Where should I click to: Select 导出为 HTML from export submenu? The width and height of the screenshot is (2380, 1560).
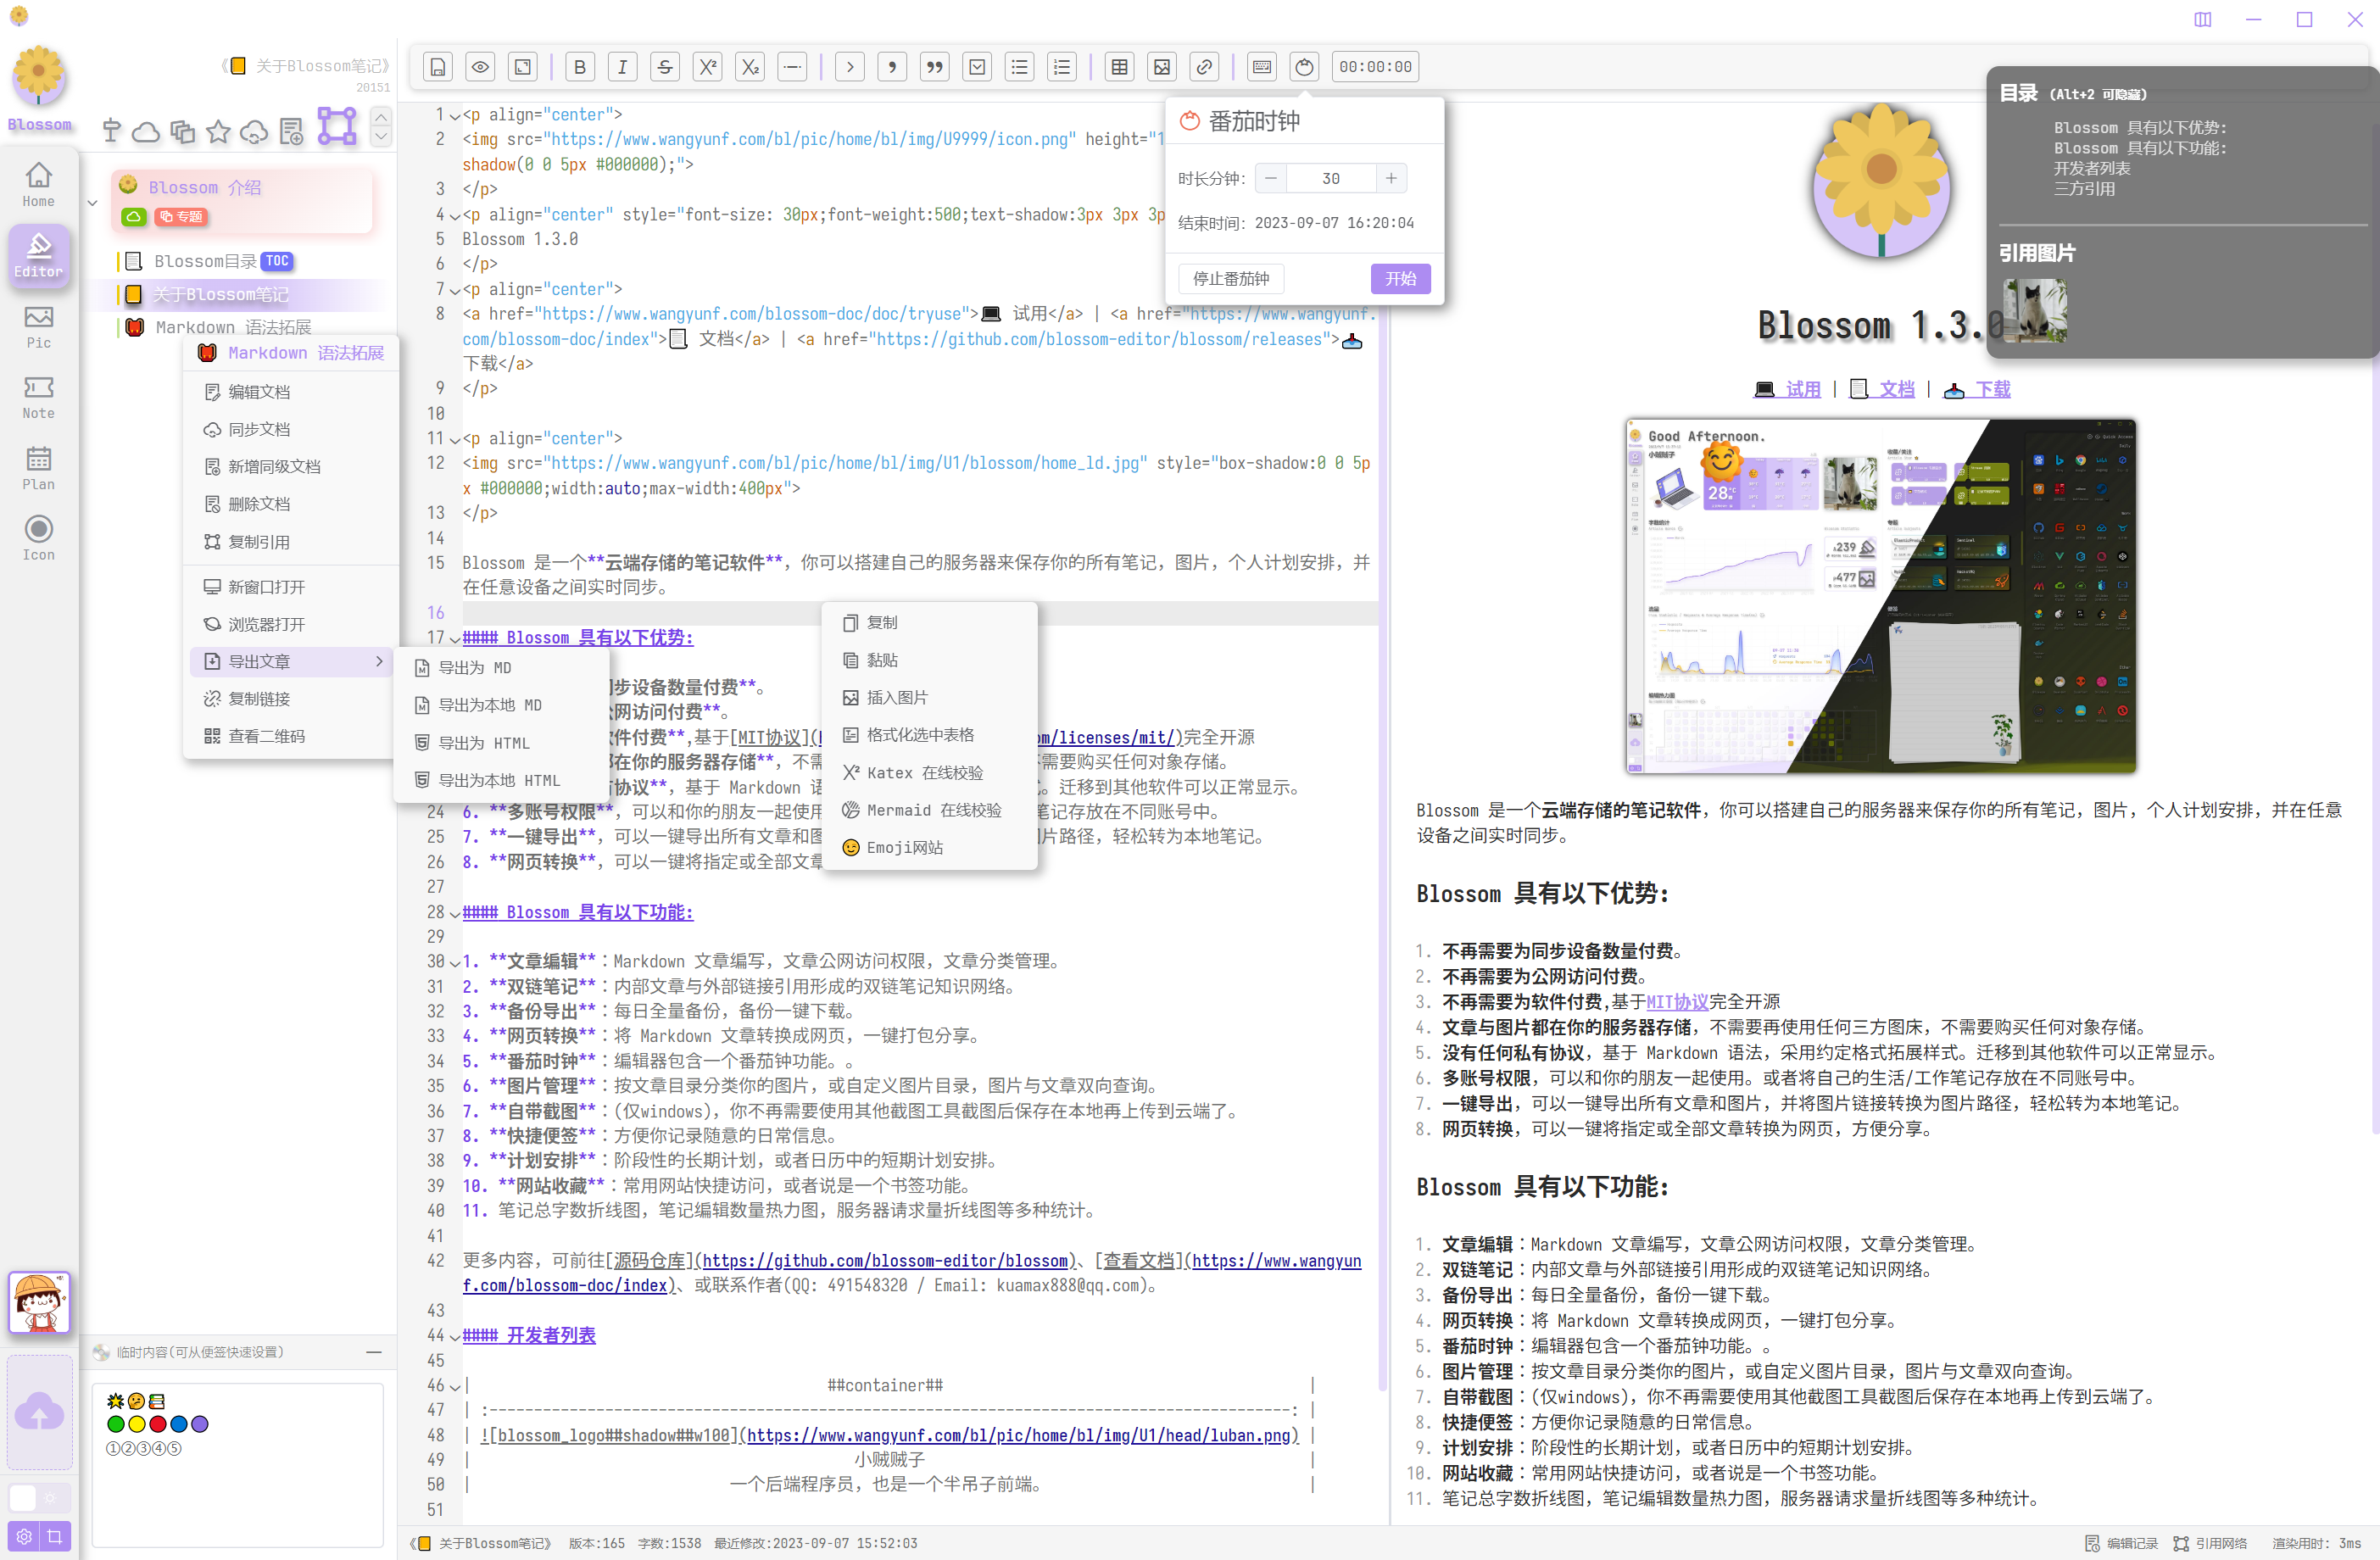coord(484,743)
